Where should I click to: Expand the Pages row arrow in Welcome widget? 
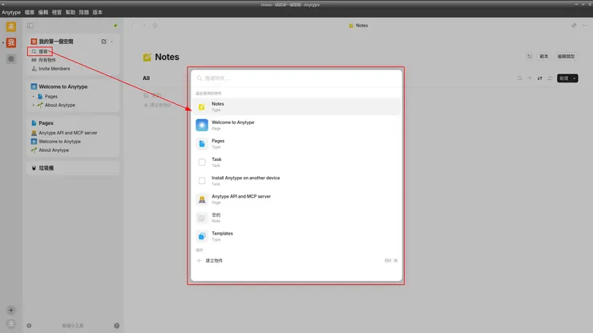tap(34, 96)
